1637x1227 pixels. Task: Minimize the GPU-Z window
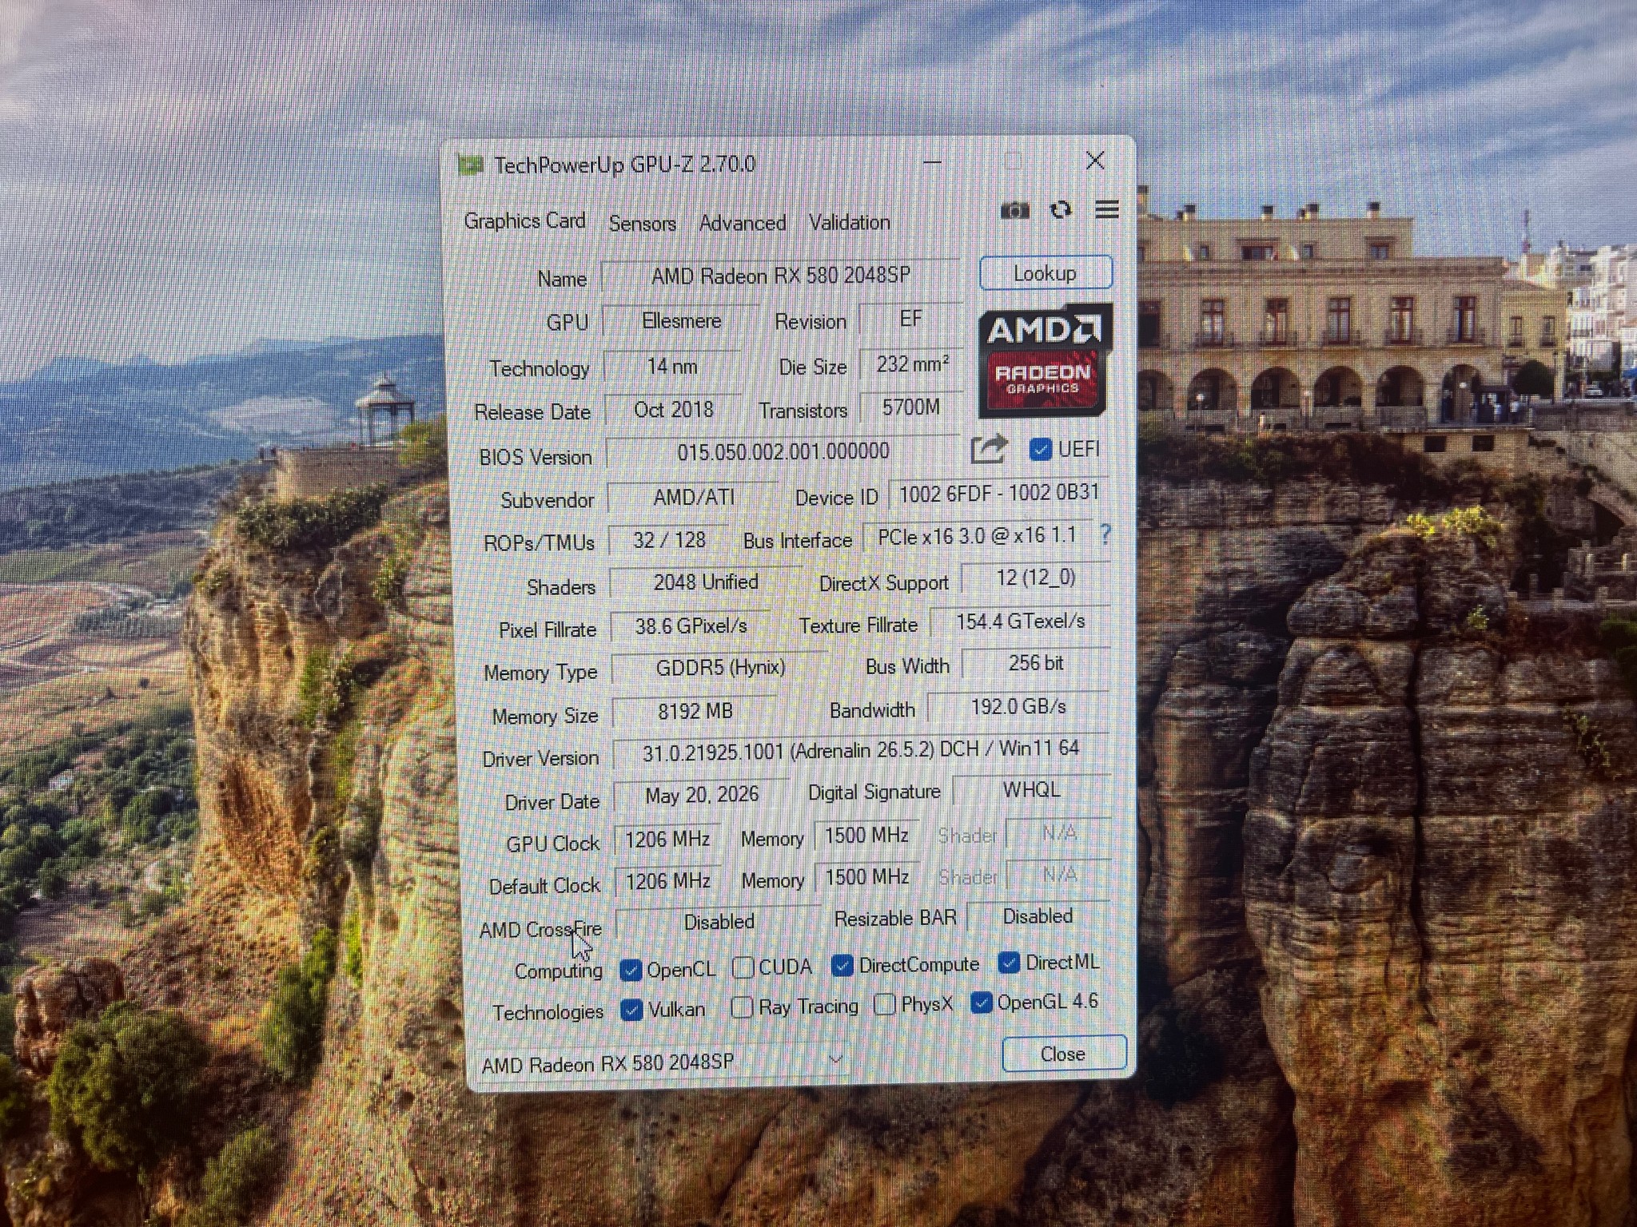[932, 162]
